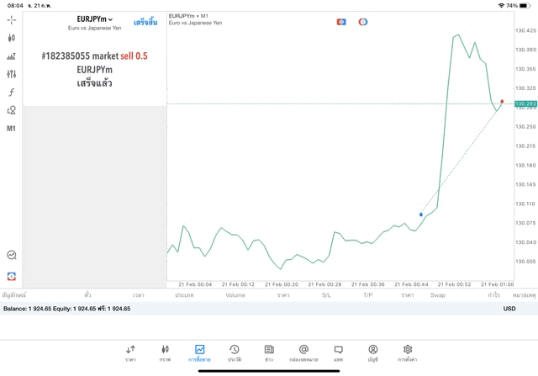Click the red icon above the chart

pos(340,22)
